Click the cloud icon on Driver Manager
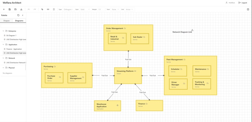252x122 pixels. (184, 83)
